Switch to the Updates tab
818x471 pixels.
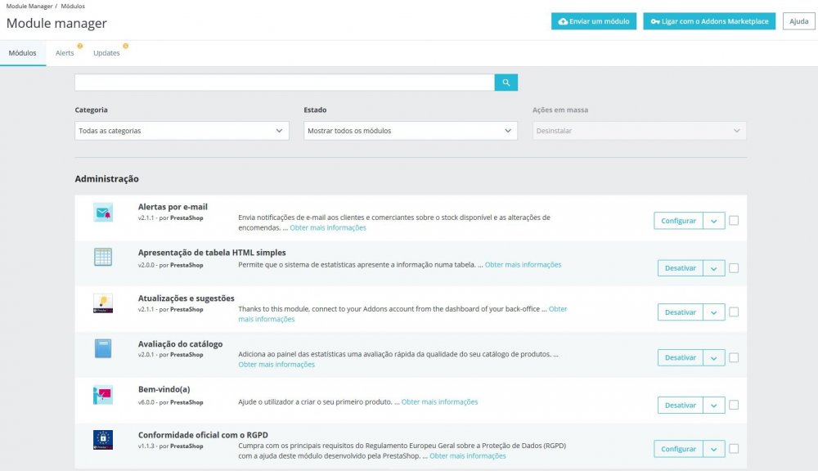(x=106, y=52)
